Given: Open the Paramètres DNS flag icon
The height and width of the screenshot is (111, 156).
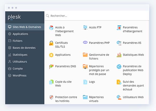Looking at the screenshot, I should click(x=51, y=66).
